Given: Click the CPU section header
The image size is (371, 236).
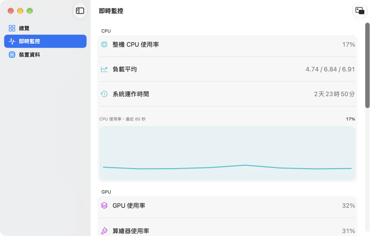Looking at the screenshot, I should 106,31.
